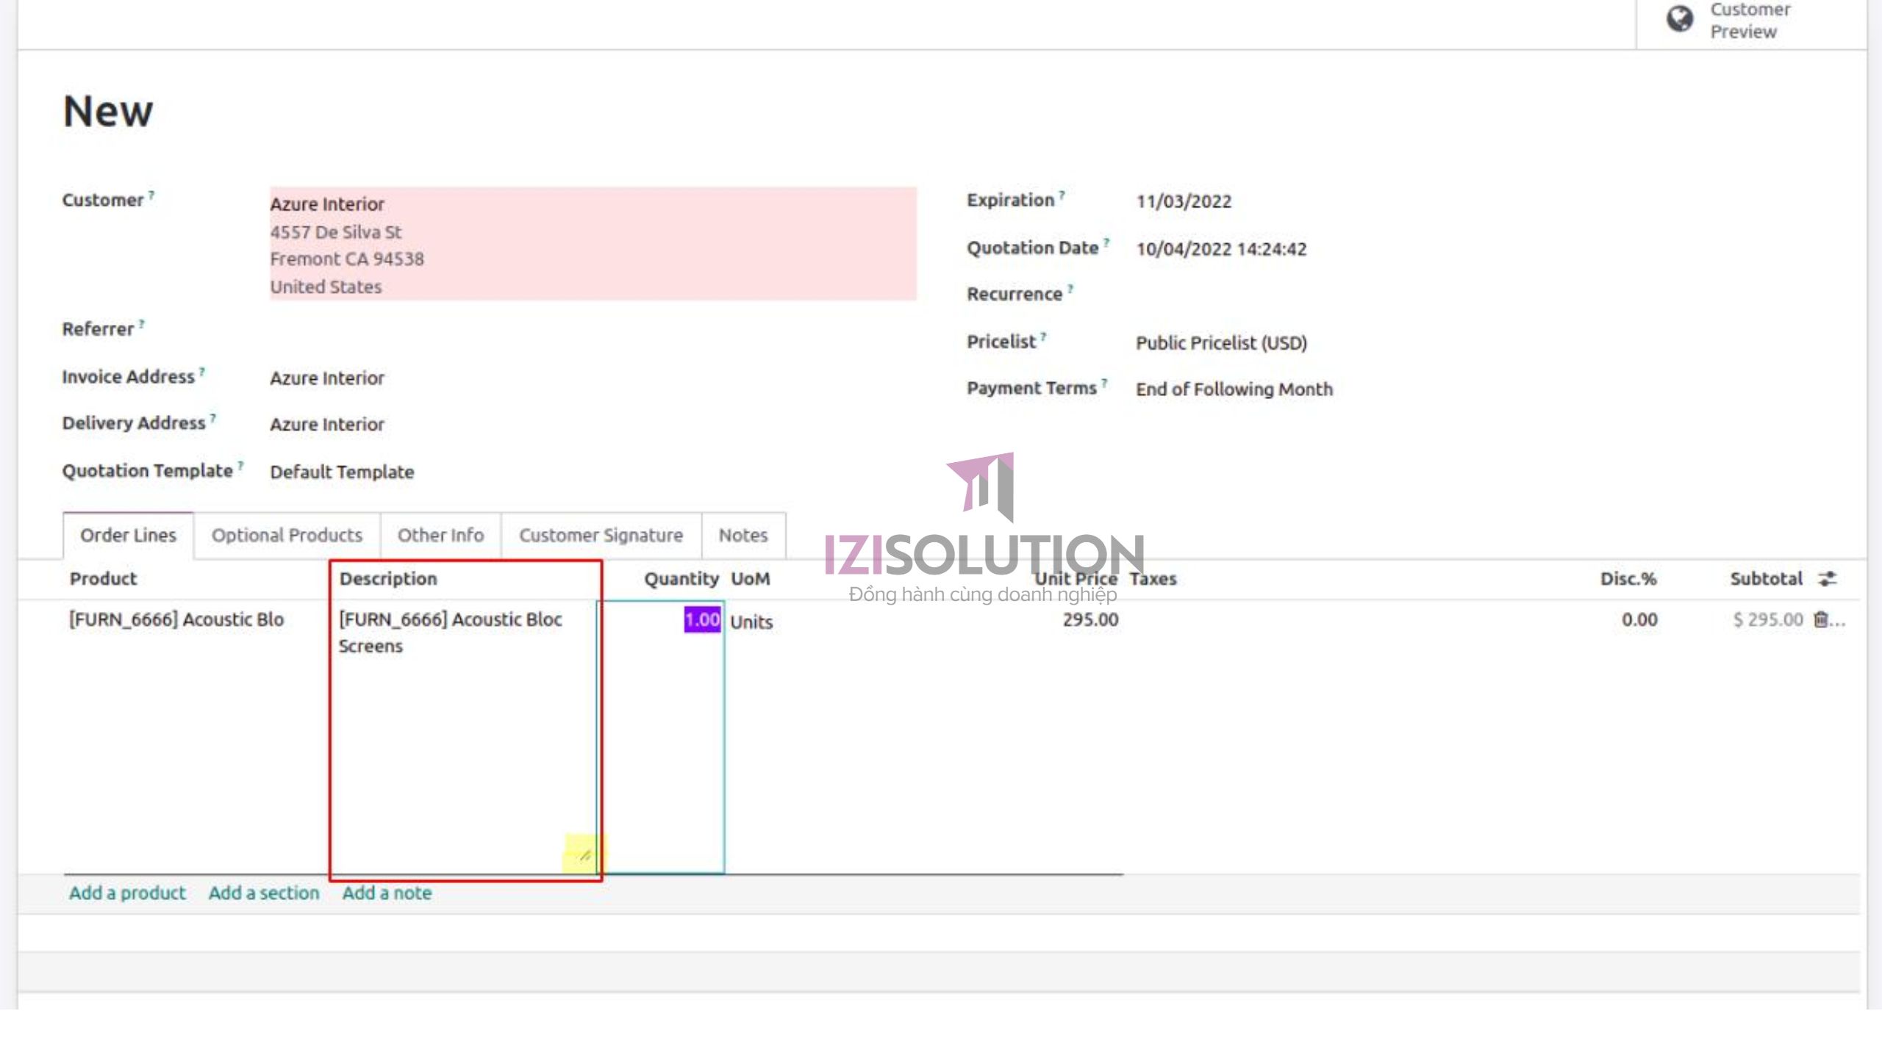Open the Quotation Template Default Template selector
This screenshot has width=1882, height=1058.
[x=342, y=472]
